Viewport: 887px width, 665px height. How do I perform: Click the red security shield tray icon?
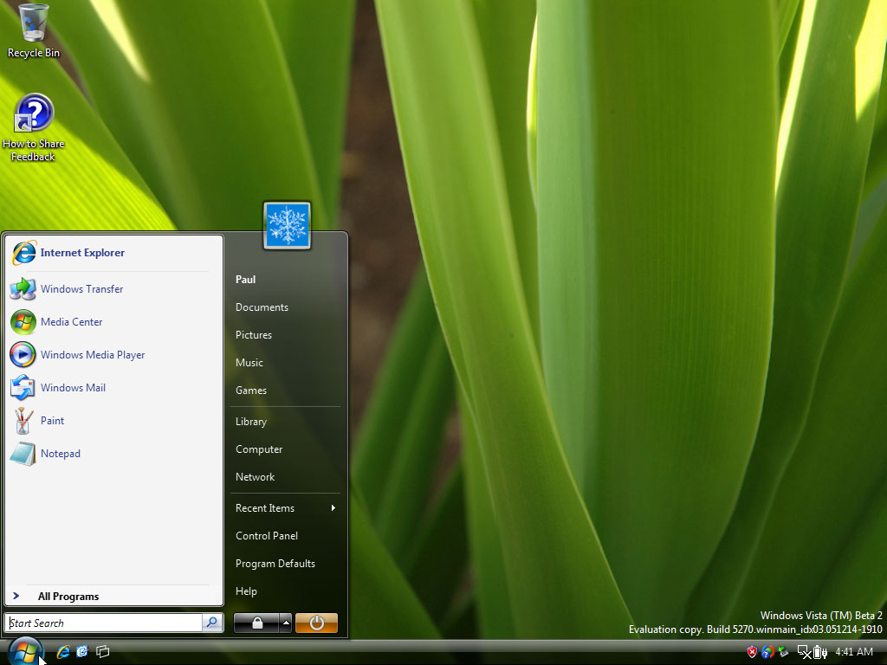(x=752, y=652)
